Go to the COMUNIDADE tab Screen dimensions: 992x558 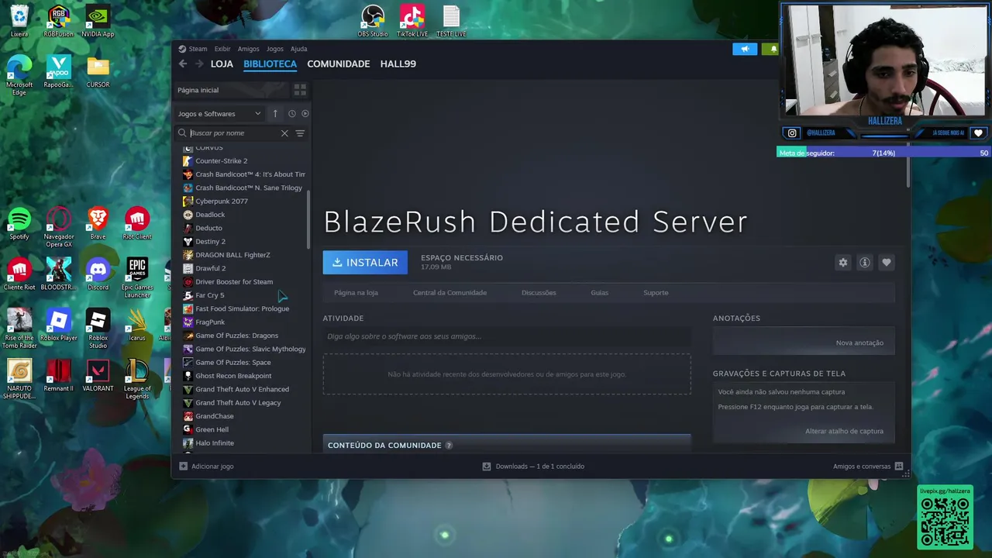click(x=338, y=64)
